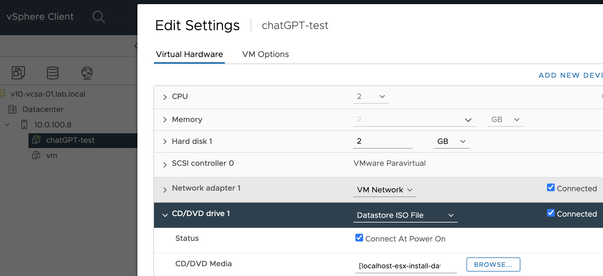
Task: Click the Datacenter icon in tree
Action: 12,109
